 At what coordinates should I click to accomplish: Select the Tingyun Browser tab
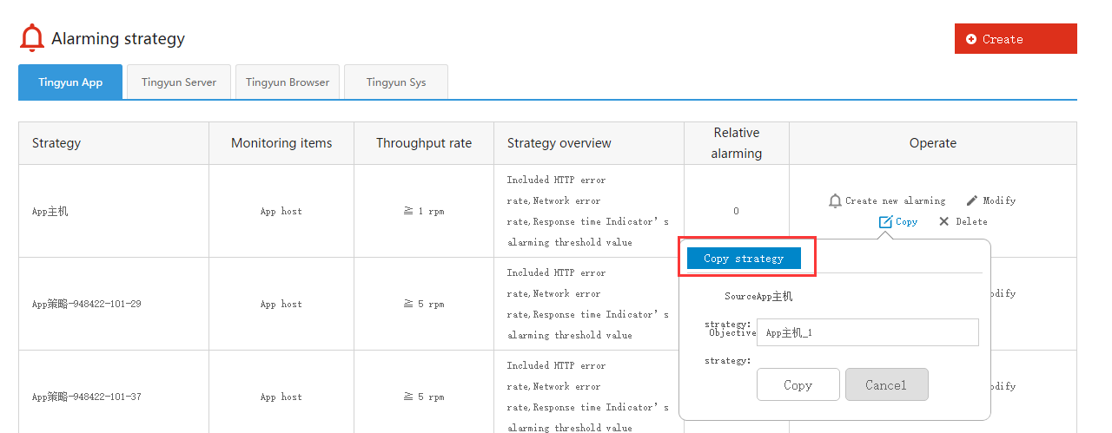pyautogui.click(x=288, y=82)
